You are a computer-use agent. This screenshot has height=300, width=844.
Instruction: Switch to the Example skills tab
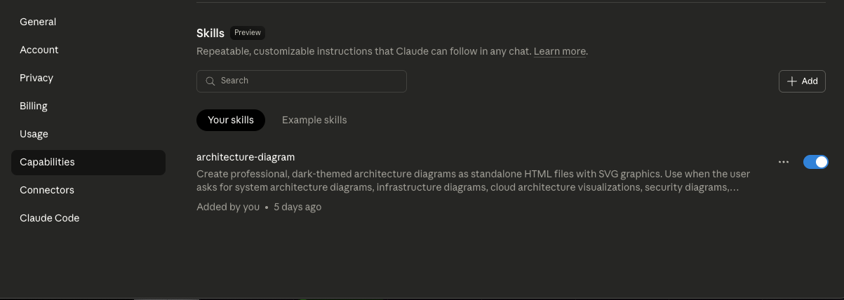(314, 120)
